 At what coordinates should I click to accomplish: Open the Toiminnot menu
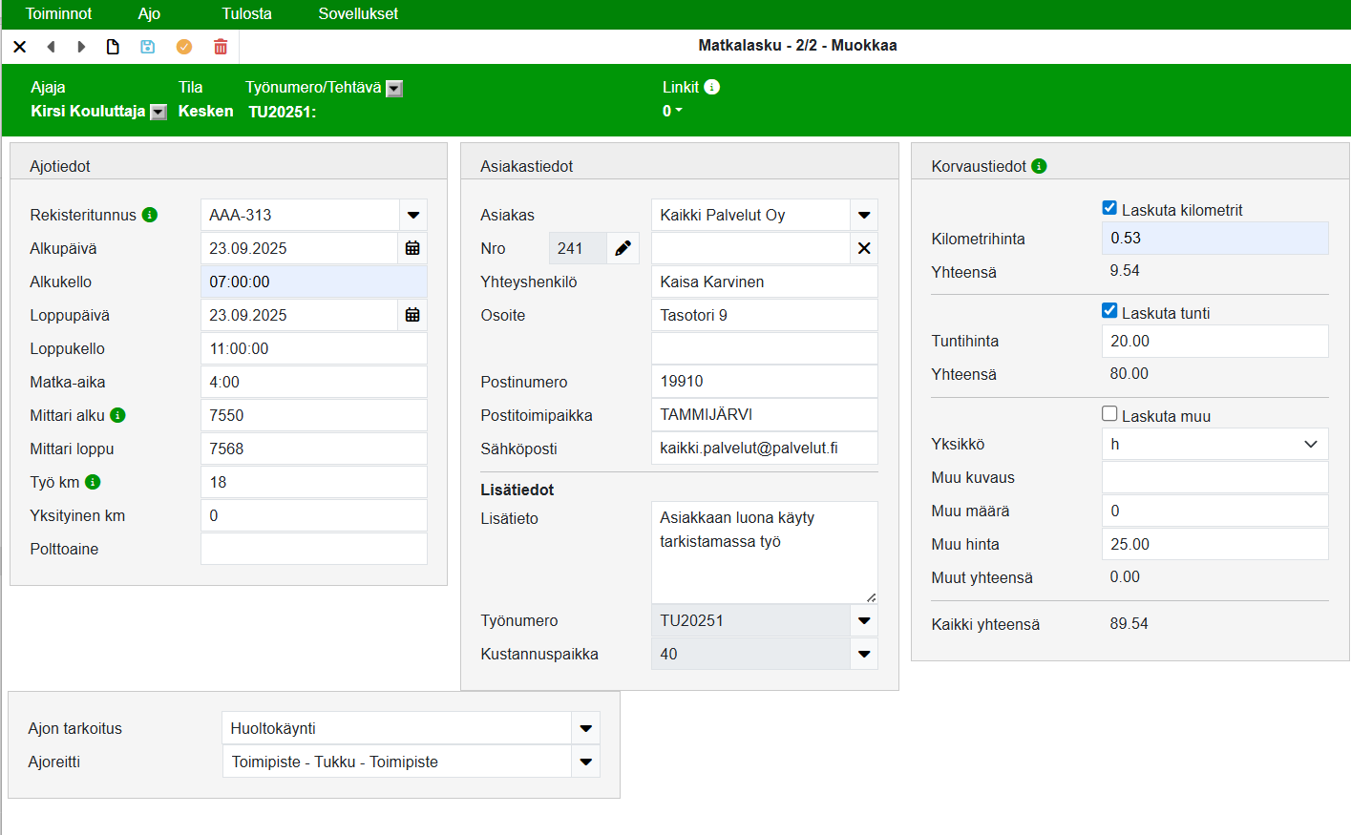pos(58,14)
